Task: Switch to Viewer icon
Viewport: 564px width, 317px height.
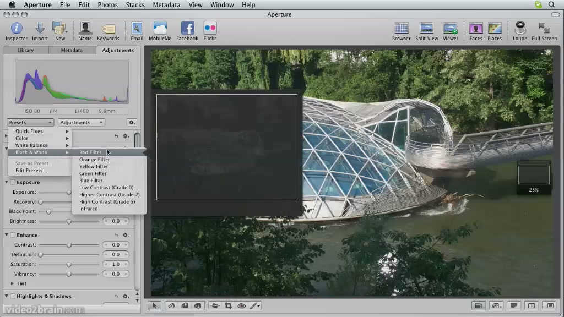Action: (451, 29)
